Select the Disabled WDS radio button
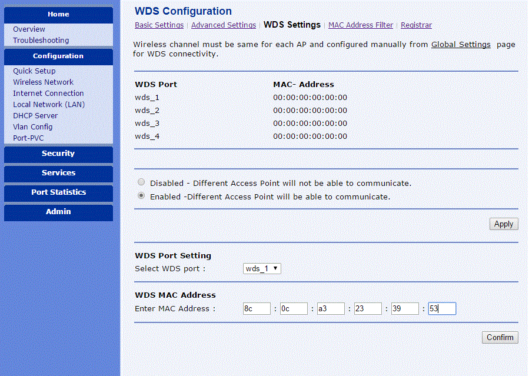529x376 pixels. (141, 183)
